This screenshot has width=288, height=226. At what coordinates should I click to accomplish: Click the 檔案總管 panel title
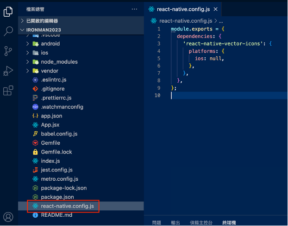click(x=35, y=9)
